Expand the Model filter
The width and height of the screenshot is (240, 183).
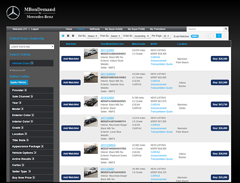tap(32, 109)
